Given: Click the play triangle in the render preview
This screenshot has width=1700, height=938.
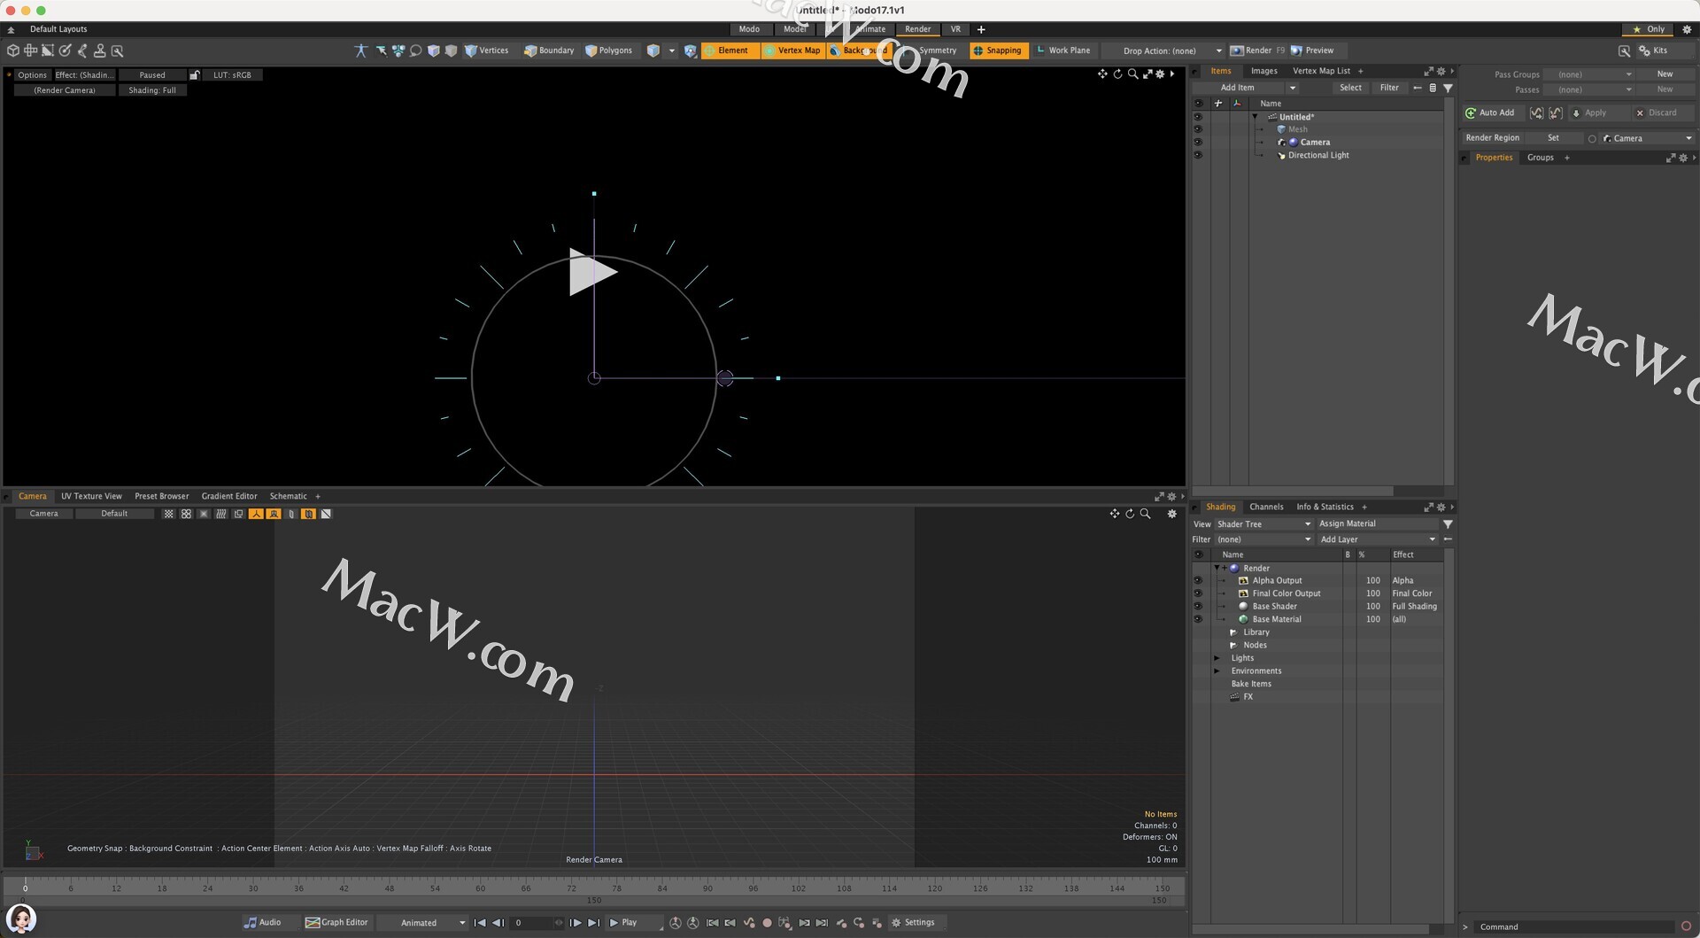Looking at the screenshot, I should click(592, 272).
